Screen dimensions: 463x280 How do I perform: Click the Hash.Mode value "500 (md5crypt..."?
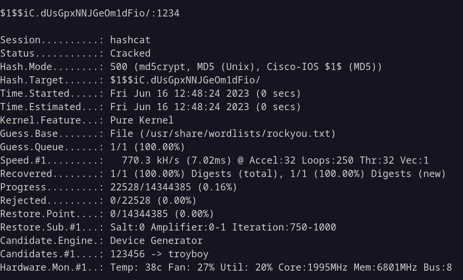pyautogui.click(x=246, y=67)
